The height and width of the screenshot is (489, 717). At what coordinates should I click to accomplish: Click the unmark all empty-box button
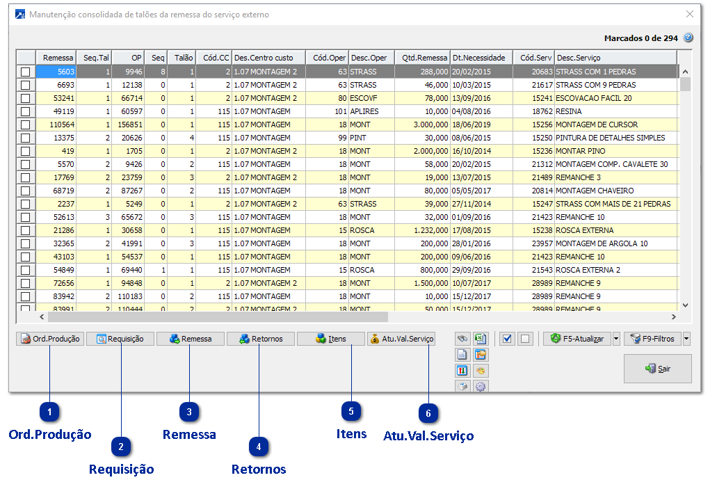[525, 339]
